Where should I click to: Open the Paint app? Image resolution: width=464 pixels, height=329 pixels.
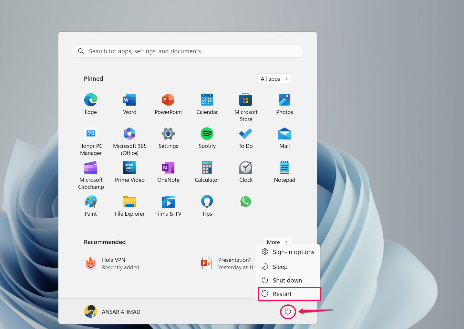(x=91, y=206)
